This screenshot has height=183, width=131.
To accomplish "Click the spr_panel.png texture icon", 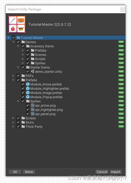I will pyautogui.click(x=33, y=114).
